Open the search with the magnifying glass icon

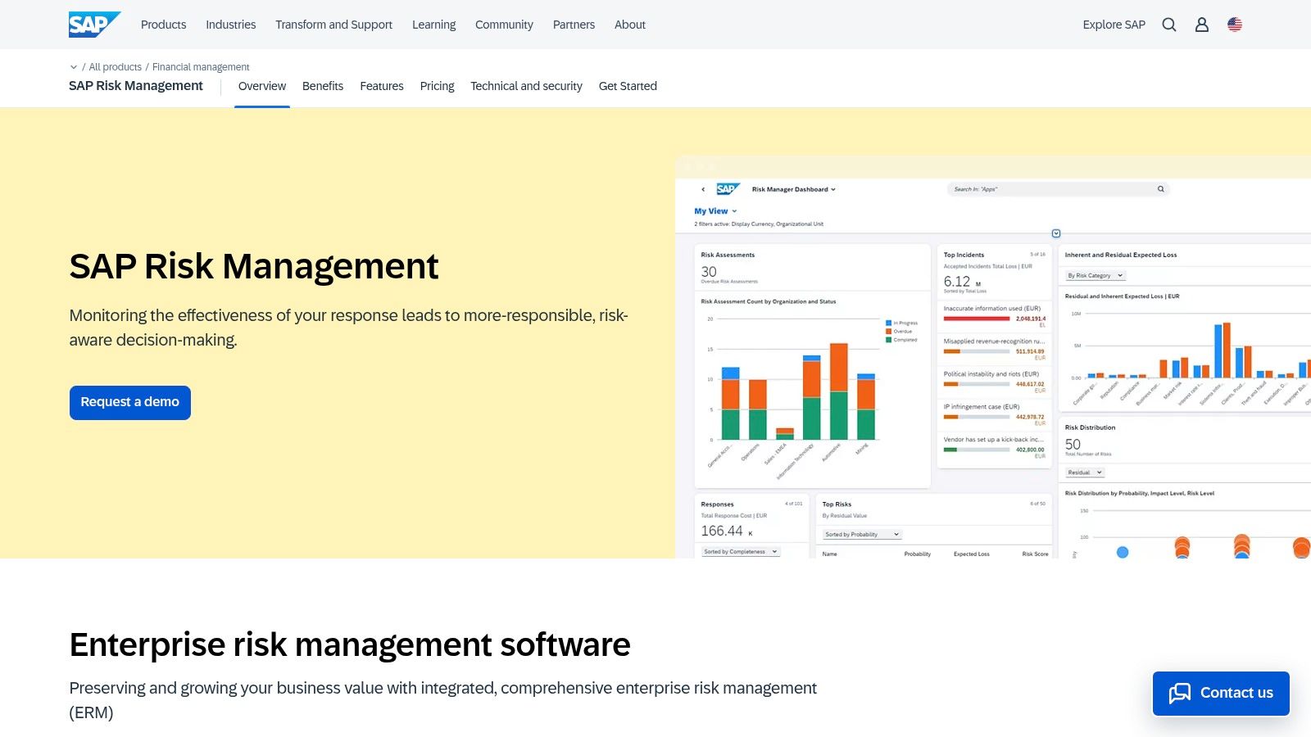pos(1169,25)
